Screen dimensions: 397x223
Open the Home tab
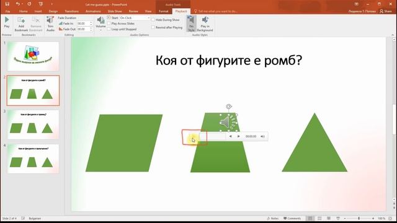pos(24,11)
